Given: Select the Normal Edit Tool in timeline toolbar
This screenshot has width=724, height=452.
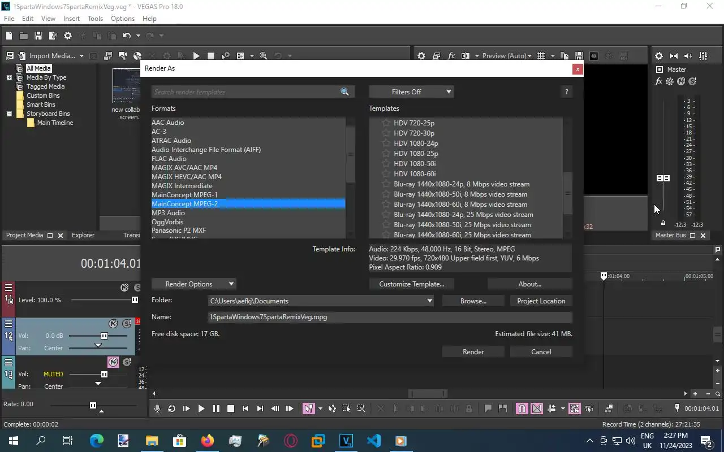Looking at the screenshot, I should pyautogui.click(x=308, y=408).
